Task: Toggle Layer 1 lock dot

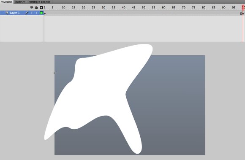Action: (36, 13)
